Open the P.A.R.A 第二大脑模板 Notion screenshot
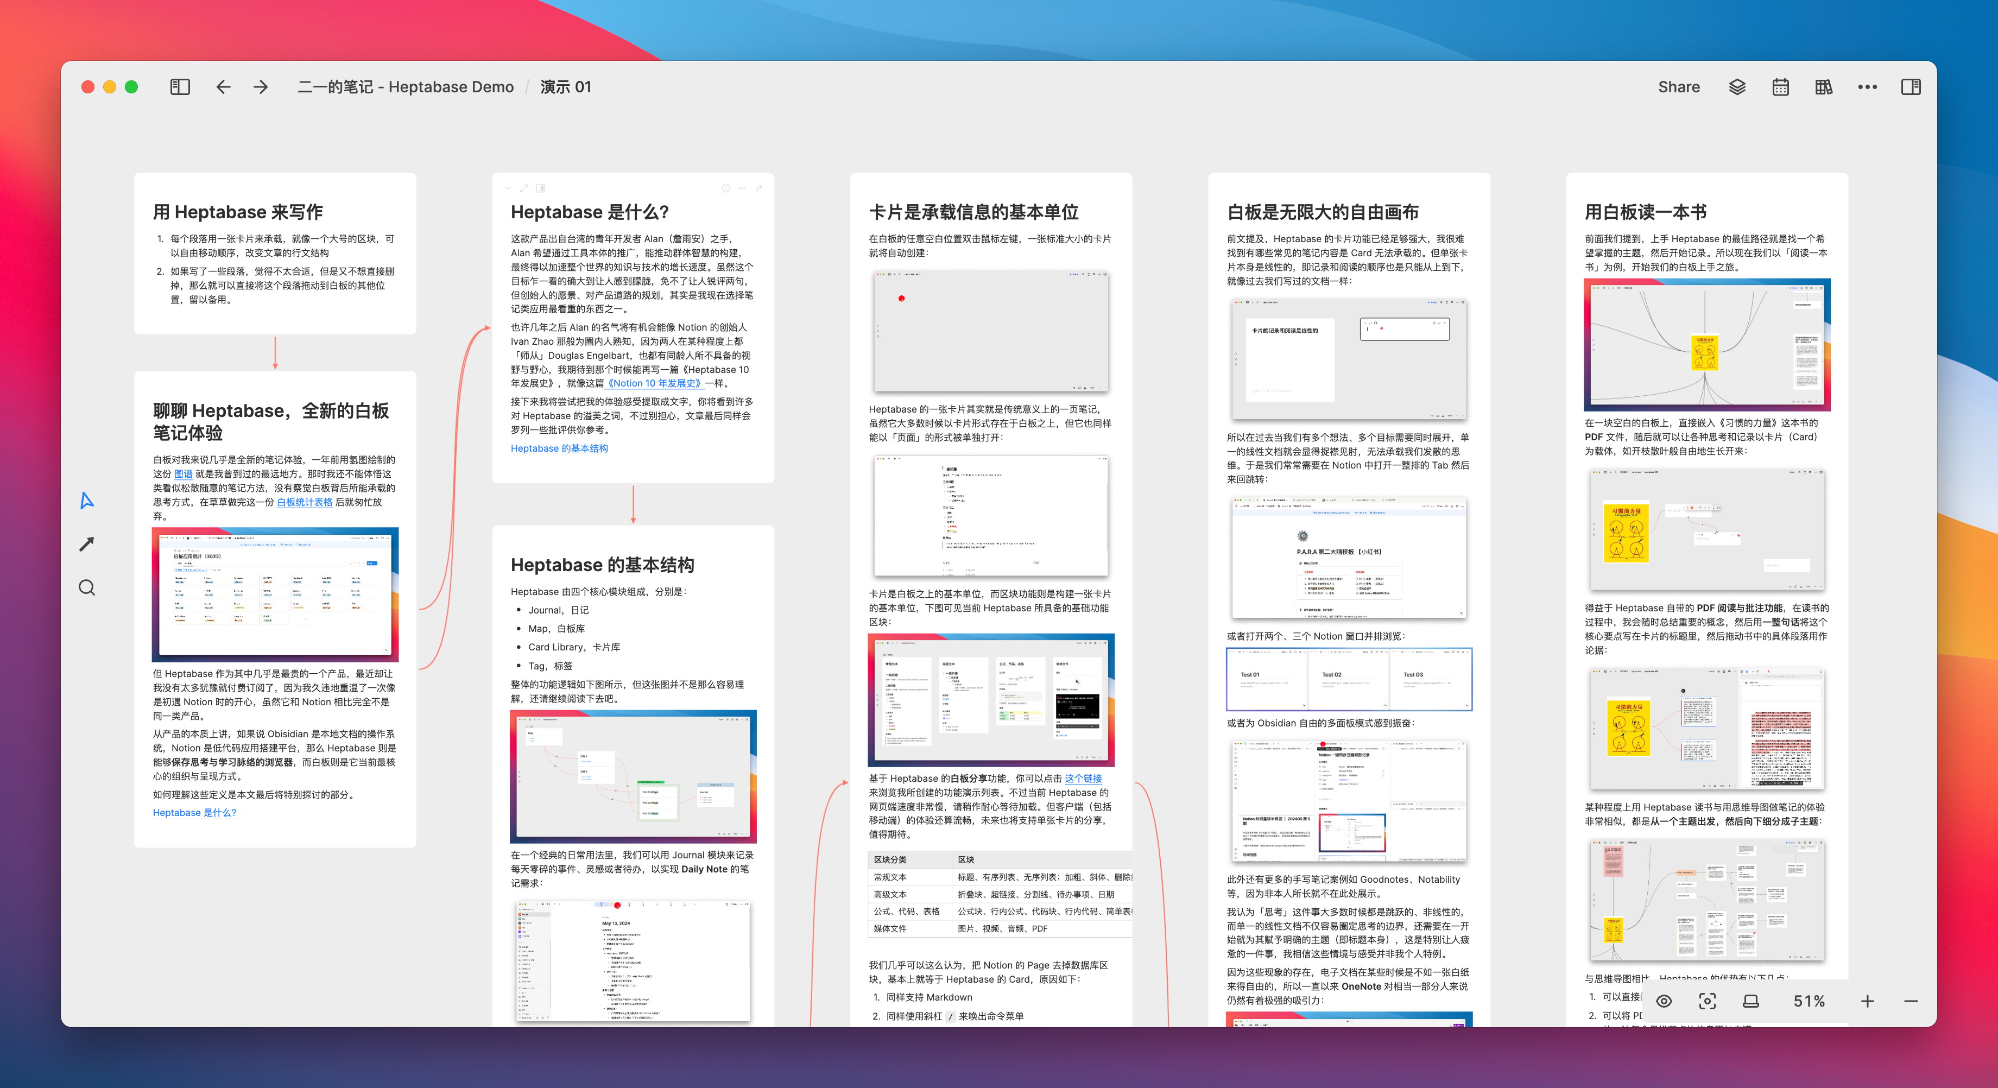The height and width of the screenshot is (1088, 1998). (1349, 558)
